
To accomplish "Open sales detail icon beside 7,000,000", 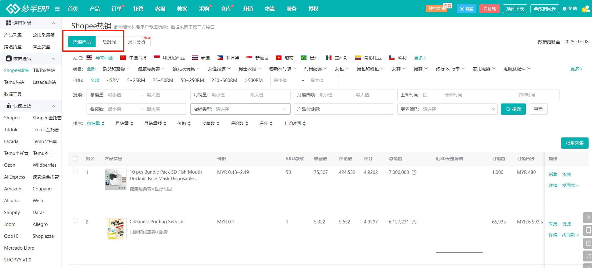I will [x=414, y=172].
